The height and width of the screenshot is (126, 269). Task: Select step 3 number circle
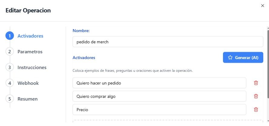click(x=10, y=67)
